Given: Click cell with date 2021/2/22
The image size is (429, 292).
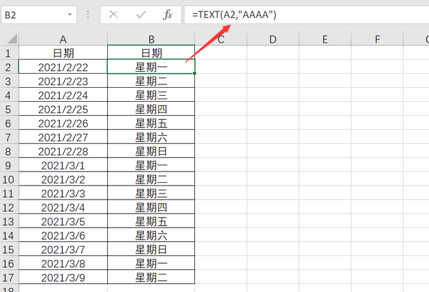Looking at the screenshot, I should click(63, 67).
